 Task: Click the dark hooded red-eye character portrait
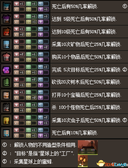[6, 108]
